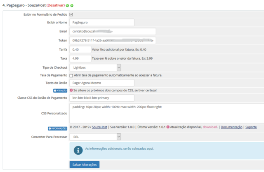This screenshot has height=172, width=264.
Task: Click the download update link
Action: [x=210, y=127]
